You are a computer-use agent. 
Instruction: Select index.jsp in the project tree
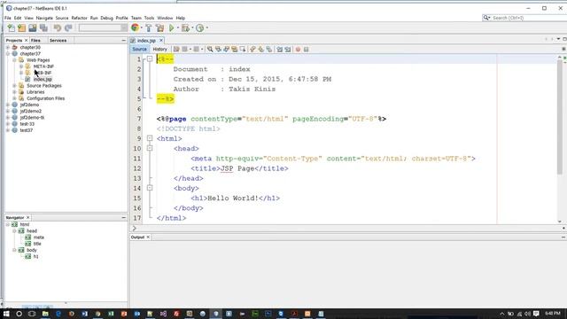click(43, 79)
